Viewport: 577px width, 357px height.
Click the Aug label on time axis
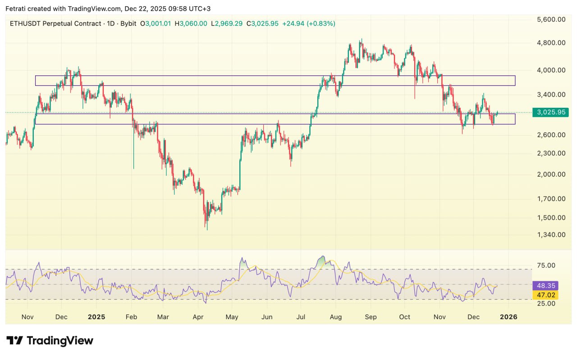[x=335, y=317]
